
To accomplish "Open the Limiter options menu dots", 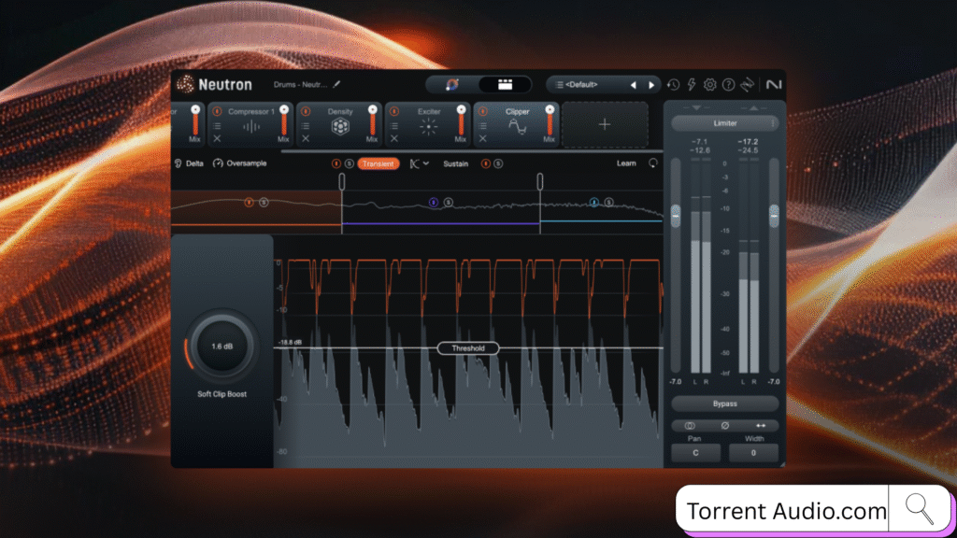I will (x=772, y=123).
